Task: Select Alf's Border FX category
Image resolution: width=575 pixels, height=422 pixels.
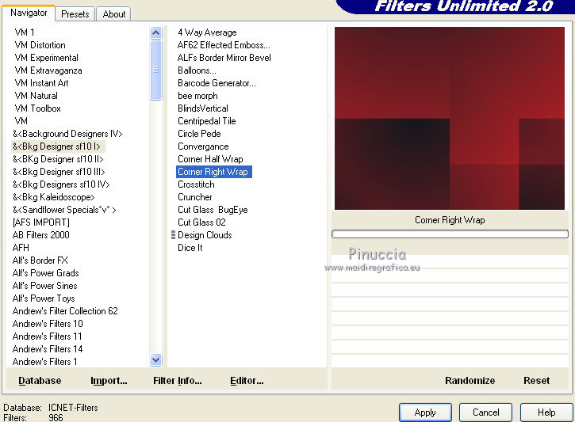Action: tap(40, 260)
